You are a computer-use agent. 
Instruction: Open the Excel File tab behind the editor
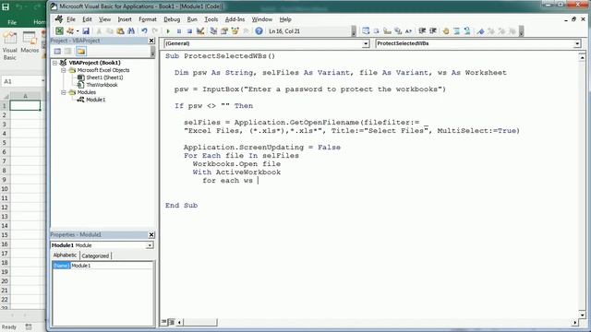tap(12, 22)
